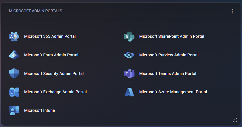Open Microsoft Purview Admin Portal link
Viewport: 242px width, 127px height.
[x=169, y=55]
